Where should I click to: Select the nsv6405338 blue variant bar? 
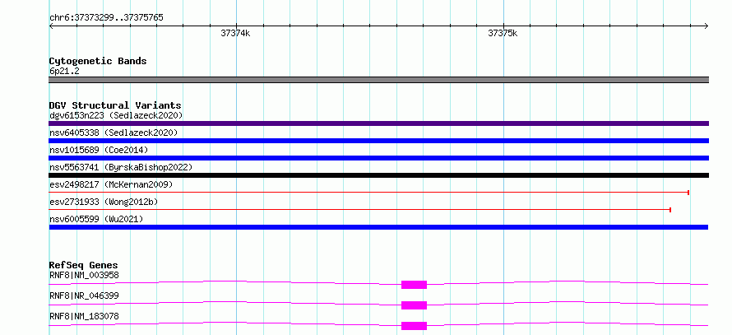[x=378, y=141]
